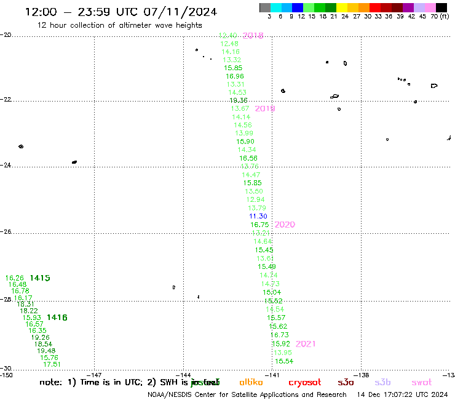Viewport: 455px width, 400px height.
Task: Click the 16.96 wave height value
Action: 235,76
